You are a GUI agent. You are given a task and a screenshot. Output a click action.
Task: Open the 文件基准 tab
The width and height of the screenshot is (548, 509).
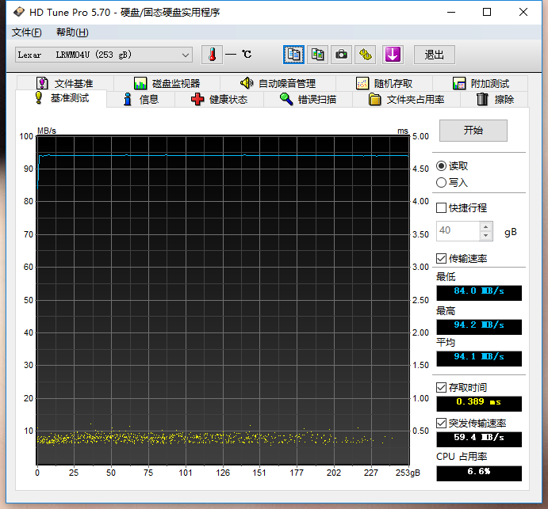point(65,83)
